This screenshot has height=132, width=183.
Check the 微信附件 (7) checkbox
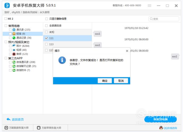coord(10,70)
